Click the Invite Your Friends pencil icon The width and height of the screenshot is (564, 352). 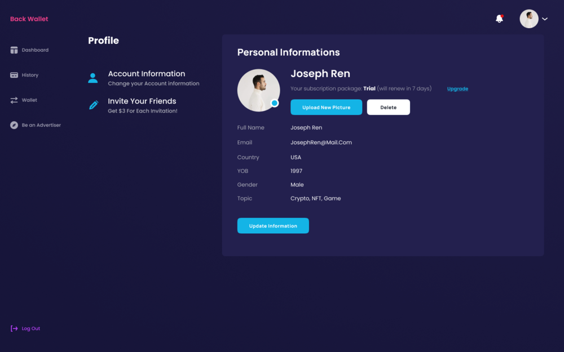[94, 105]
